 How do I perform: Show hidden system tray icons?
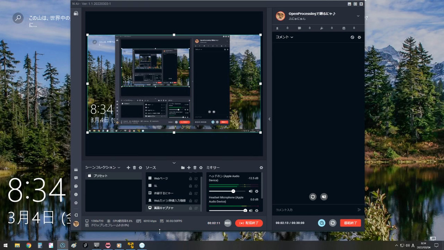click(396, 245)
